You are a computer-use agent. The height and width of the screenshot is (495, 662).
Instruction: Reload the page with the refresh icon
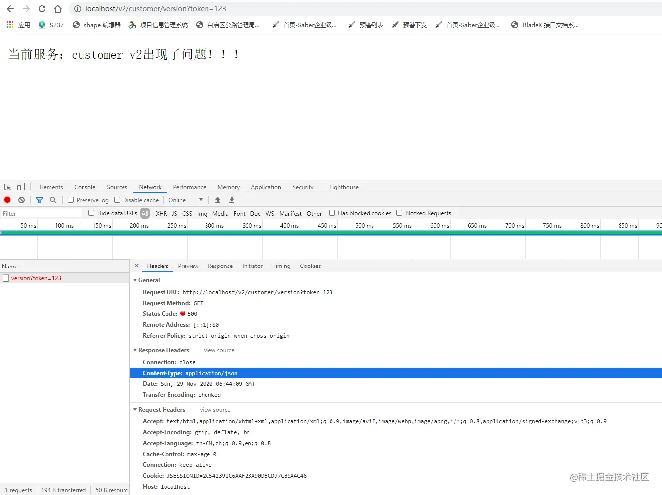pyautogui.click(x=42, y=9)
